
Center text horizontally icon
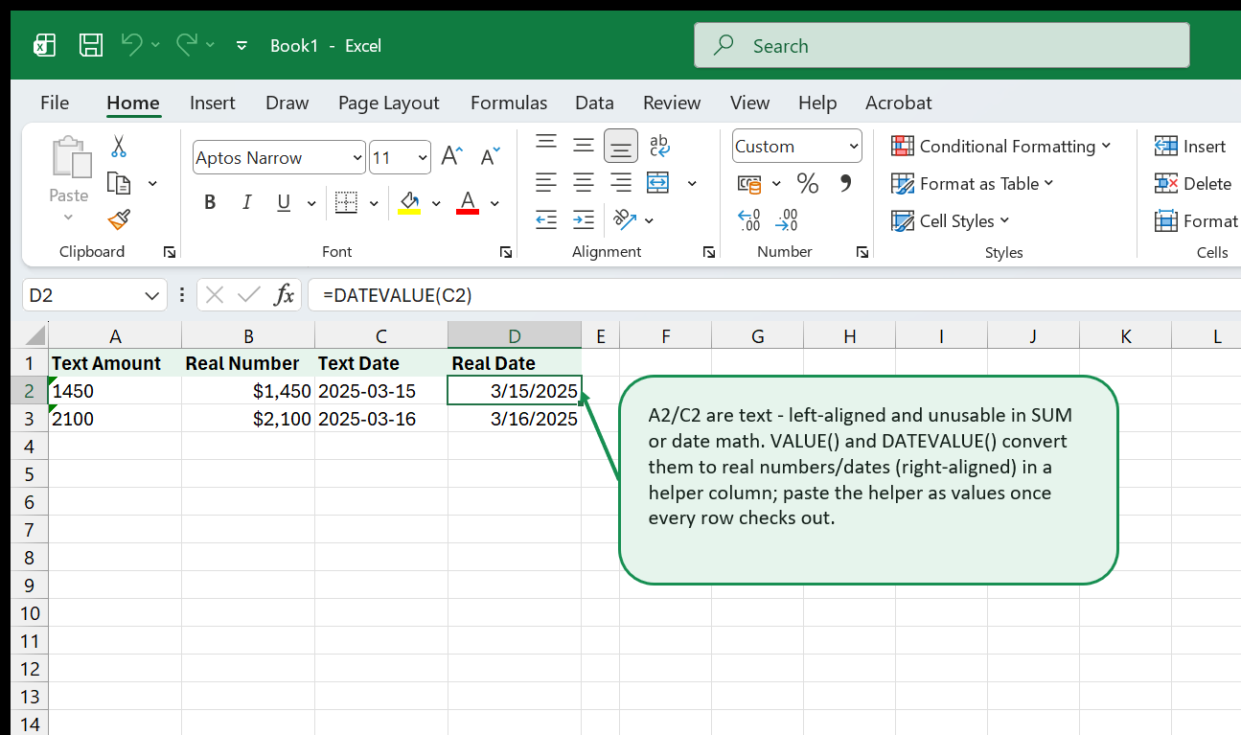(584, 182)
